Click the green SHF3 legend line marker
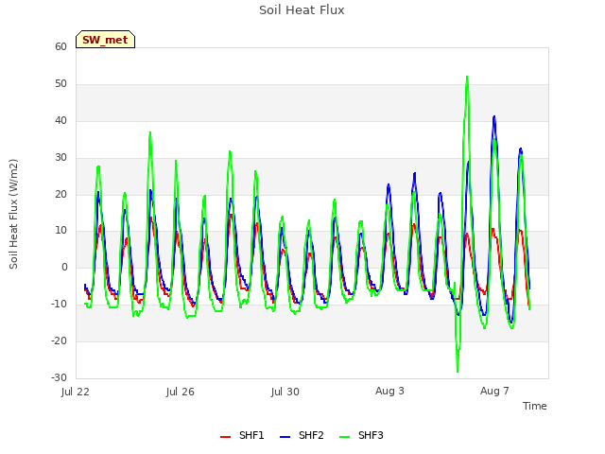Screen dimensions: 605x454 tap(344, 437)
